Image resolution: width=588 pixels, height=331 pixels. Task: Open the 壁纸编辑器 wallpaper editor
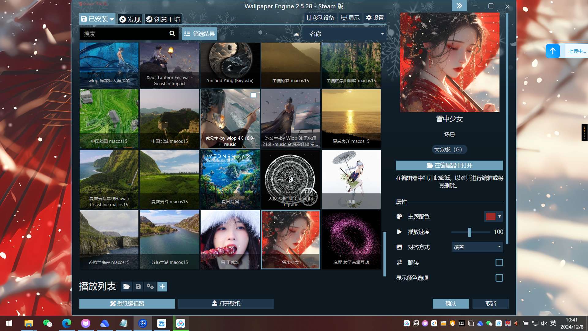(127, 303)
